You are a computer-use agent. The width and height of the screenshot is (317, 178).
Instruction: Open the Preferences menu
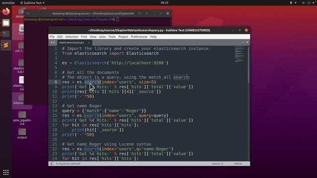click(x=139, y=37)
